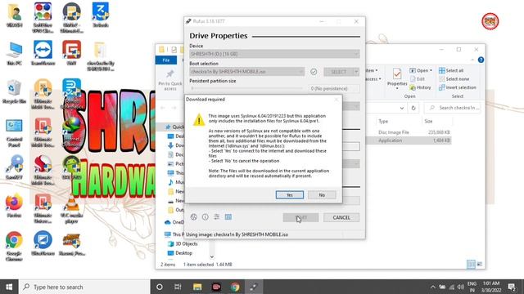524x294 pixels.
Task: Click the CANCEL button in Rufus
Action: (341, 217)
